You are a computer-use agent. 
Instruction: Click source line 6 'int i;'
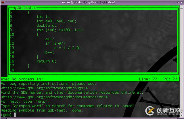coord(43,17)
